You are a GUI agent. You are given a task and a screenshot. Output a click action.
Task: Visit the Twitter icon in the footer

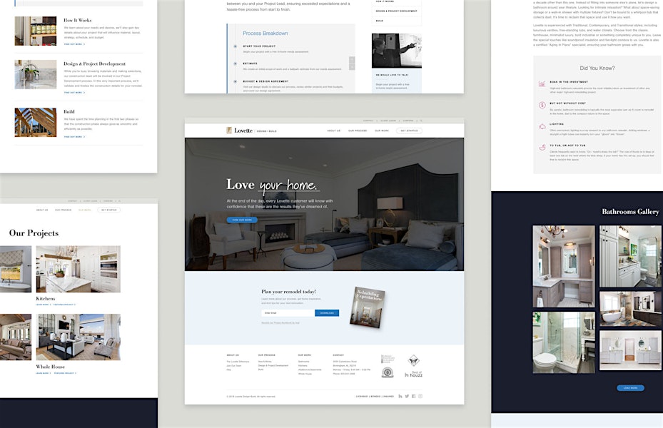pos(407,396)
